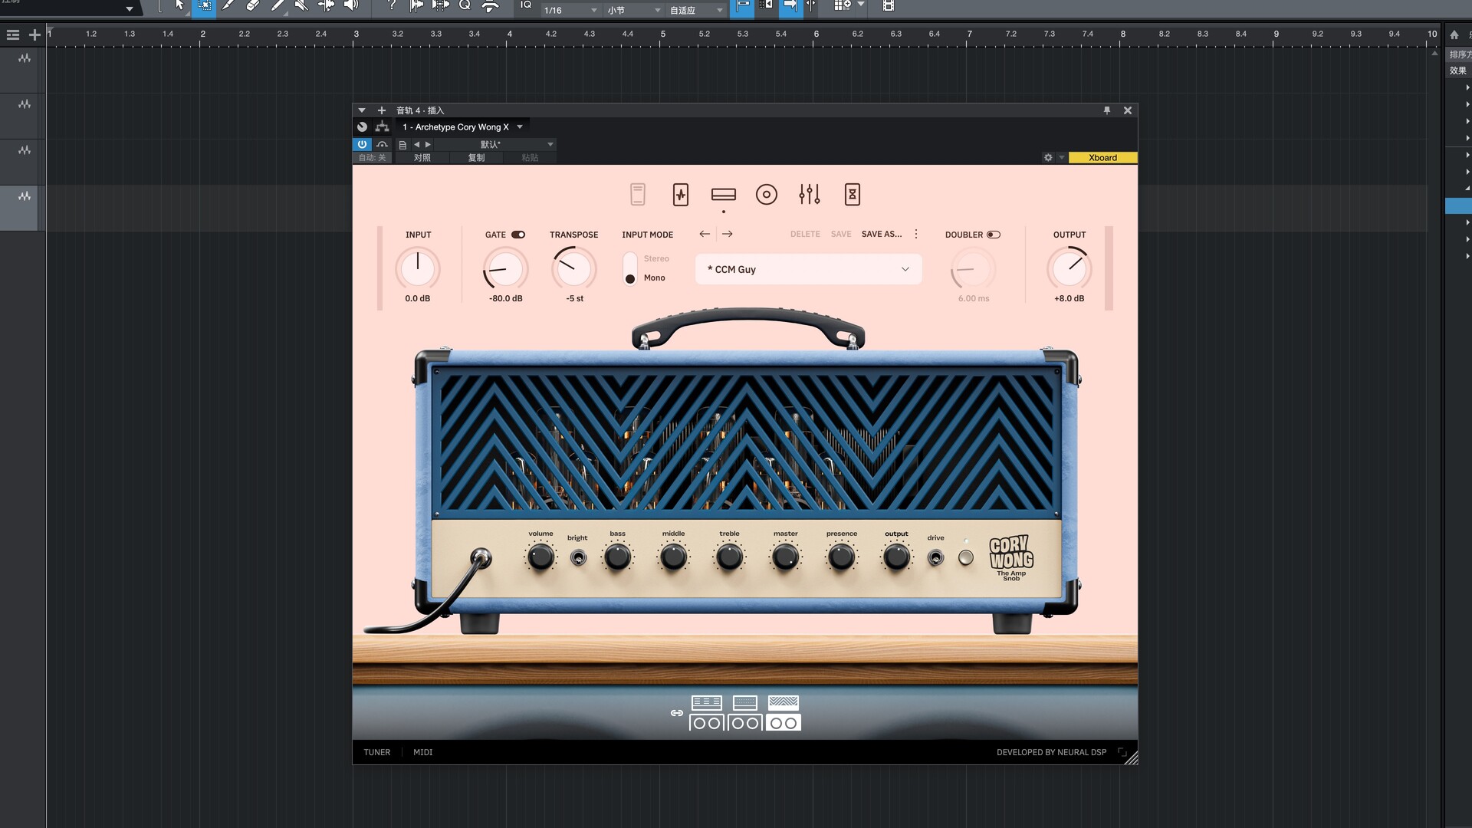Open the pre-effects pedal section icon
Viewport: 1472px width, 828px height.
(680, 195)
